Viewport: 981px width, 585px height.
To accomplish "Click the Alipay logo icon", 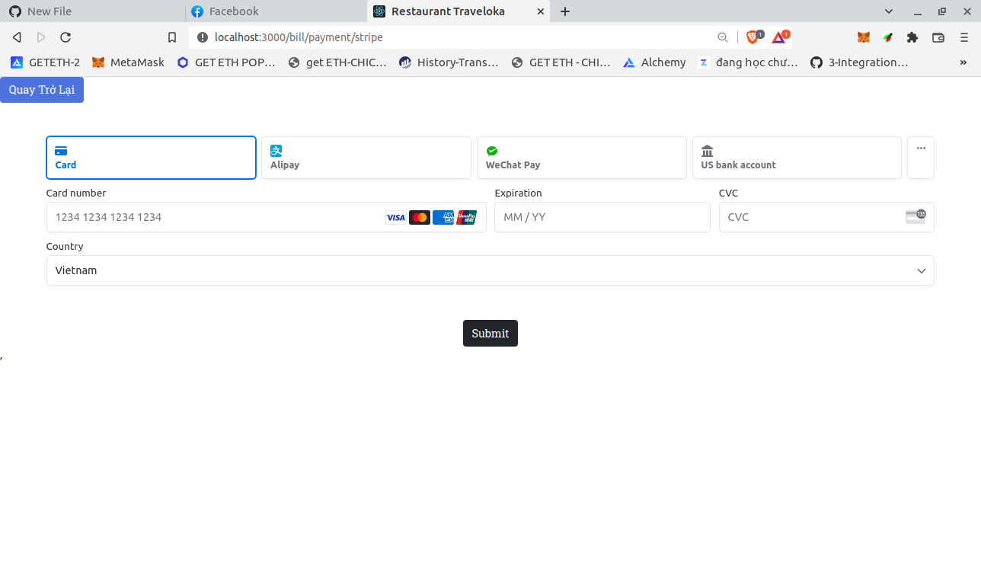I will [276, 150].
